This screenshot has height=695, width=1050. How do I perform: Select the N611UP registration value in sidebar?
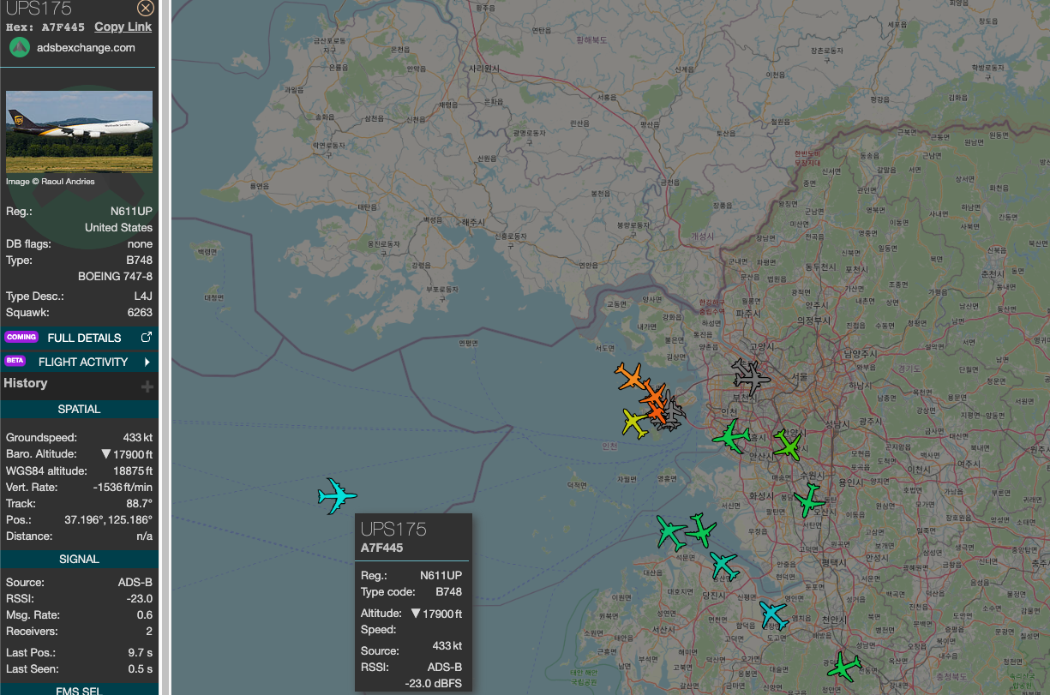click(131, 211)
